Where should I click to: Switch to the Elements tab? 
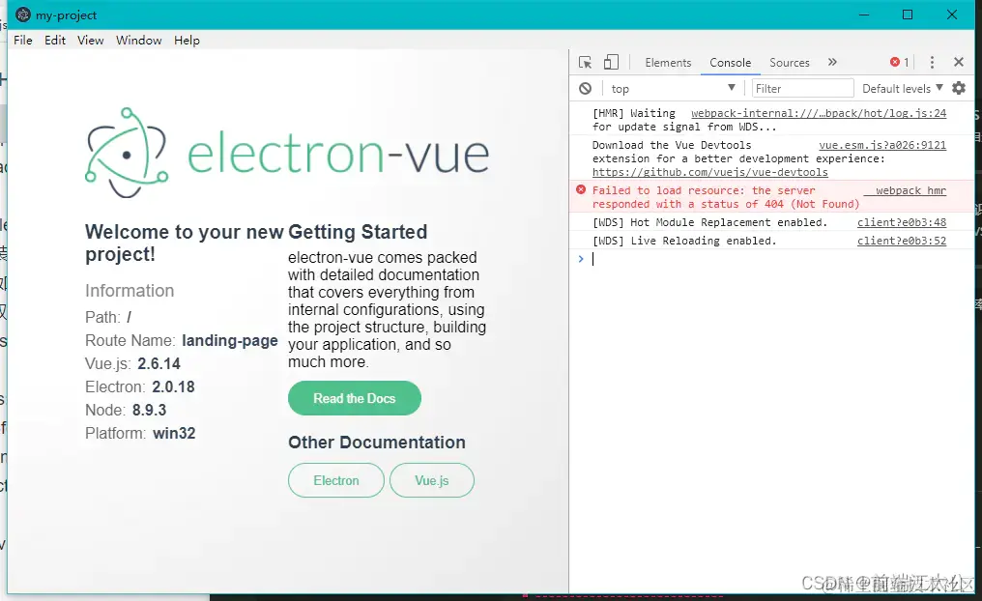click(x=668, y=63)
